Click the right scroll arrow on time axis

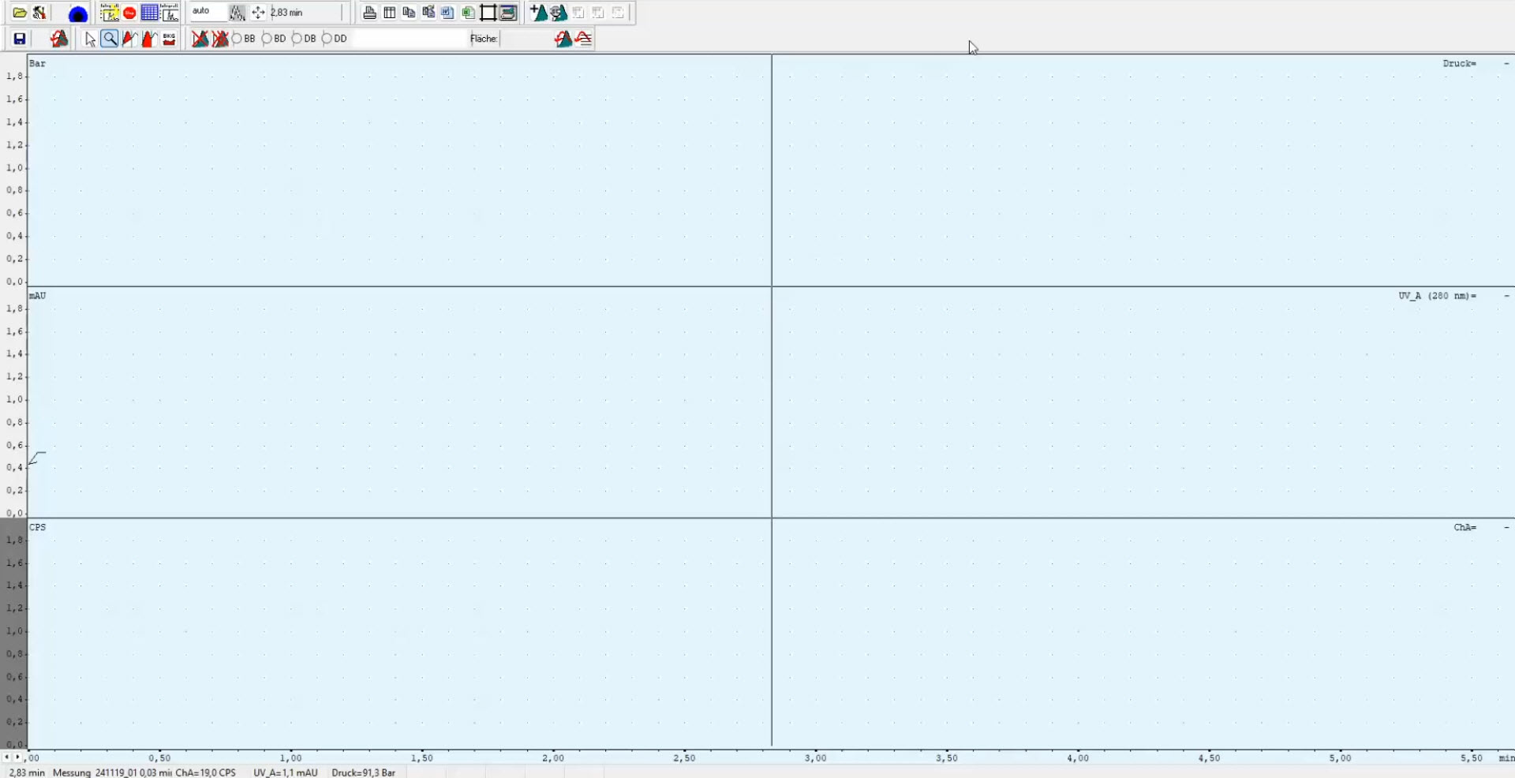coord(17,757)
